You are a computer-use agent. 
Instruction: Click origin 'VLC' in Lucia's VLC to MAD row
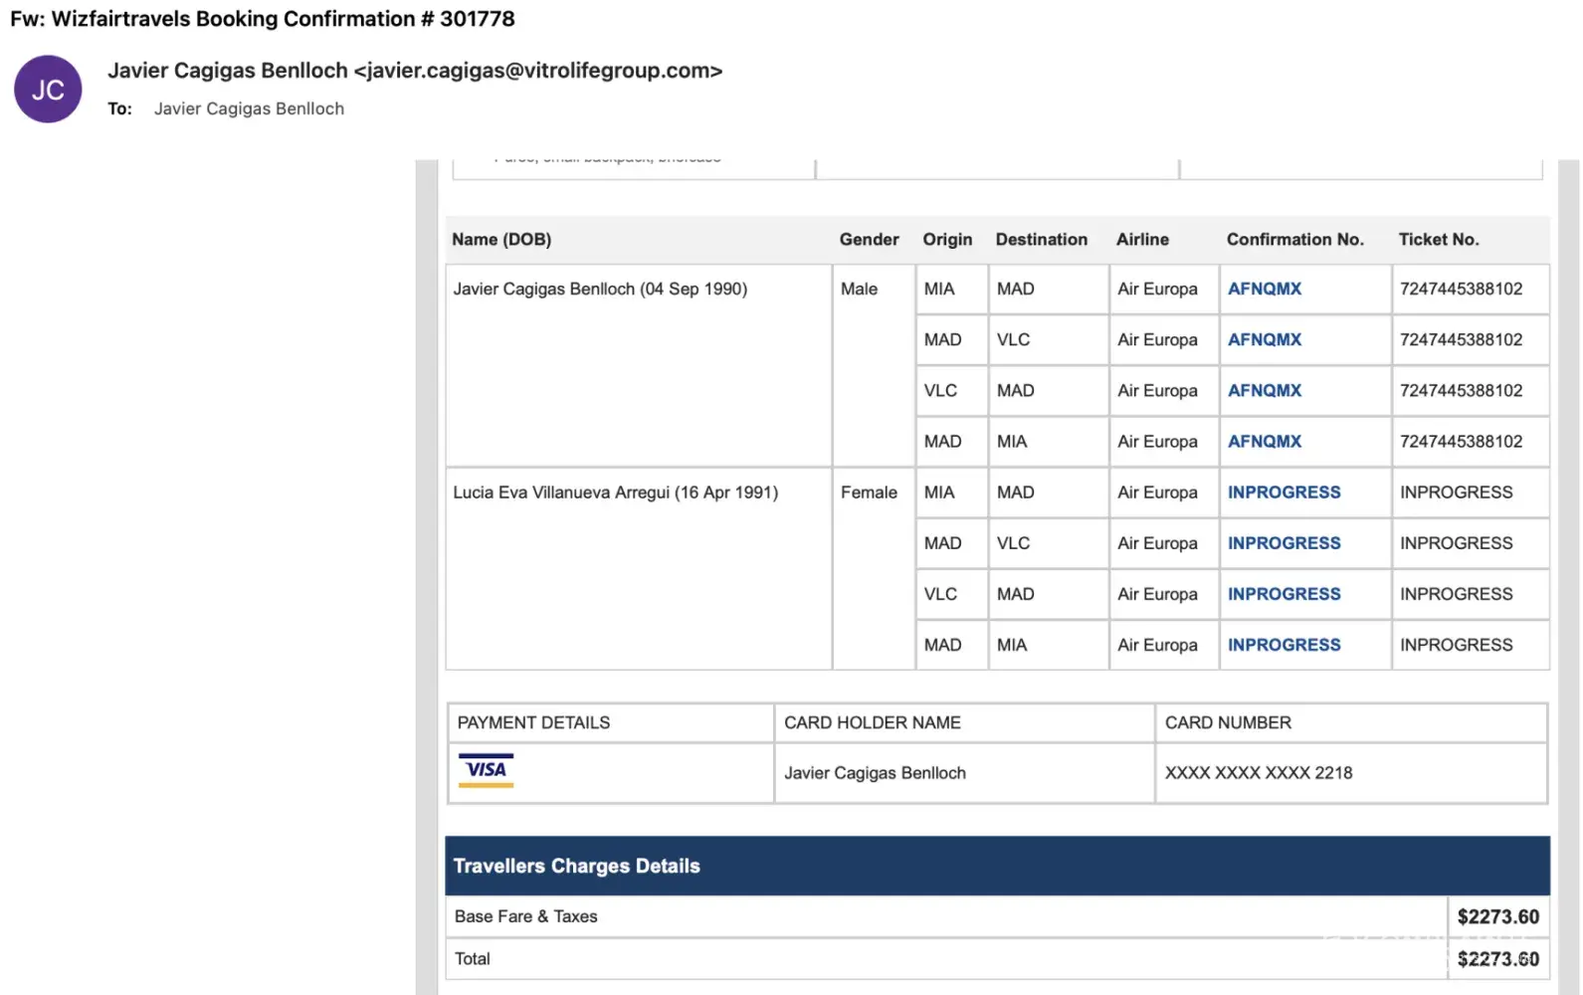(940, 594)
